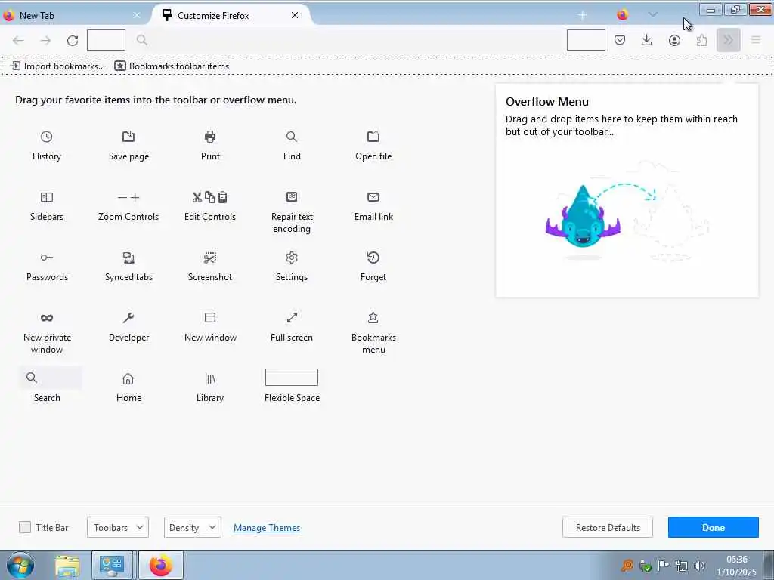Select the Open file icon
774x580 pixels.
tap(373, 137)
